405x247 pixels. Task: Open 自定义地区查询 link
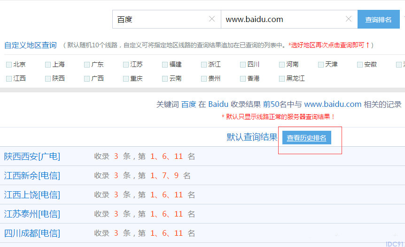tap(31, 45)
